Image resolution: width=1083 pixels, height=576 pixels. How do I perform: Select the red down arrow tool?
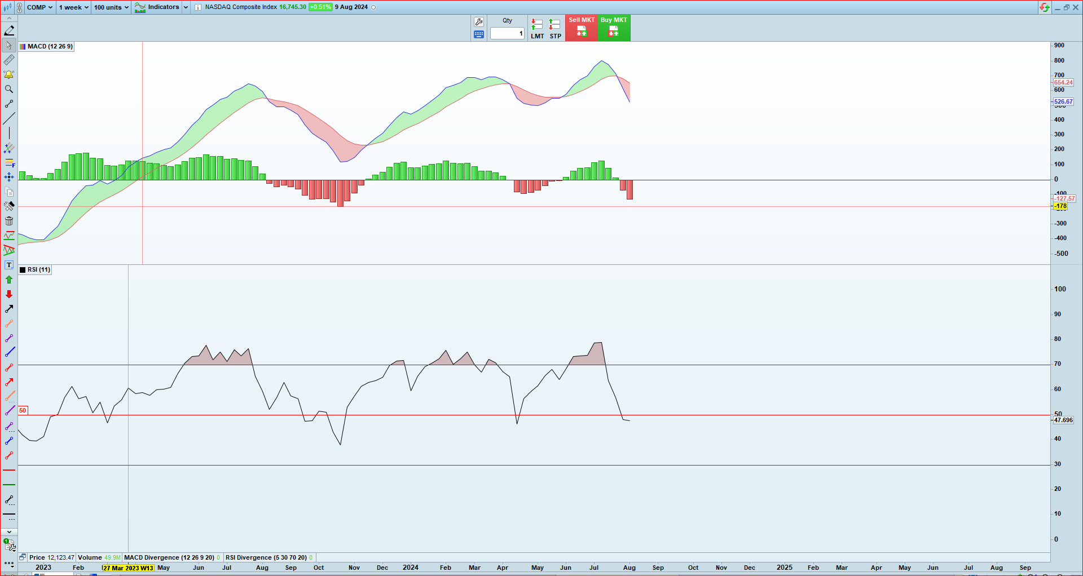pos(9,294)
